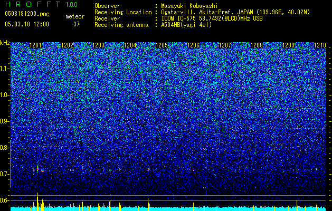Click the meteor echo burst near 1205

[x=149, y=169]
